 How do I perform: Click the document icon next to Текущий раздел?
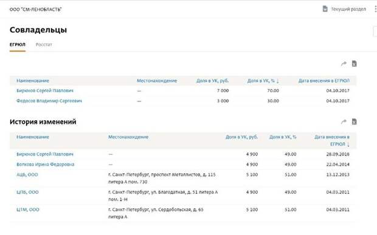(325, 9)
